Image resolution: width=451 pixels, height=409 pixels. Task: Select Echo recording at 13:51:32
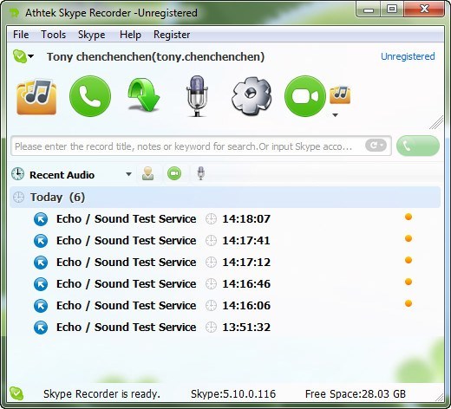pos(225,328)
